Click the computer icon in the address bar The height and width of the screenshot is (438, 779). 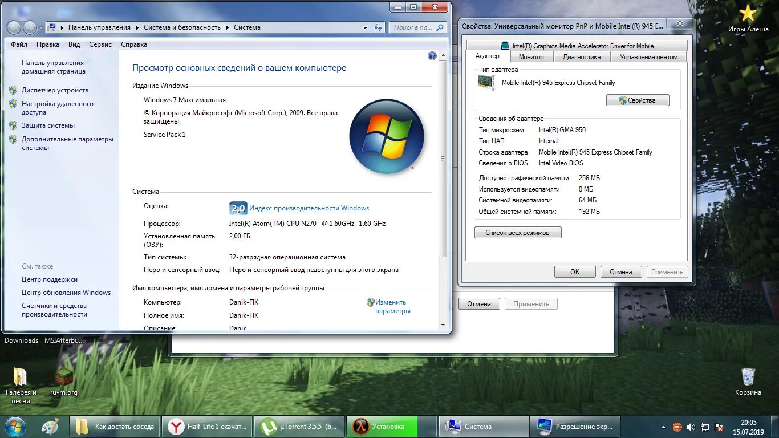(x=52, y=27)
